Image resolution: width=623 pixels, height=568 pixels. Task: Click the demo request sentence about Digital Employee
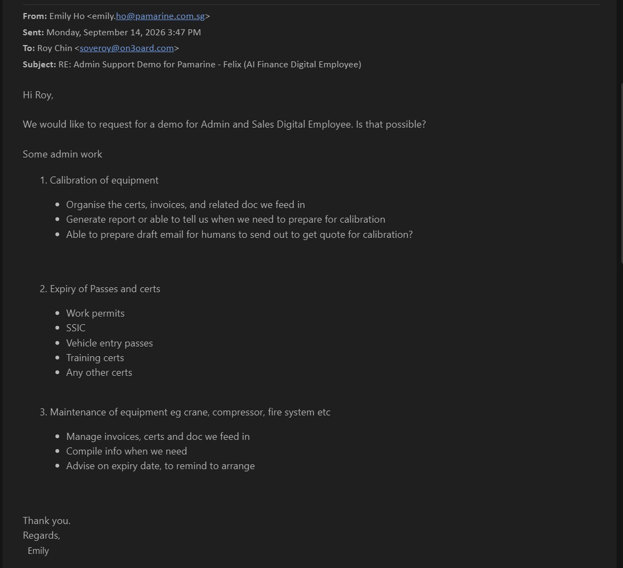(224, 124)
